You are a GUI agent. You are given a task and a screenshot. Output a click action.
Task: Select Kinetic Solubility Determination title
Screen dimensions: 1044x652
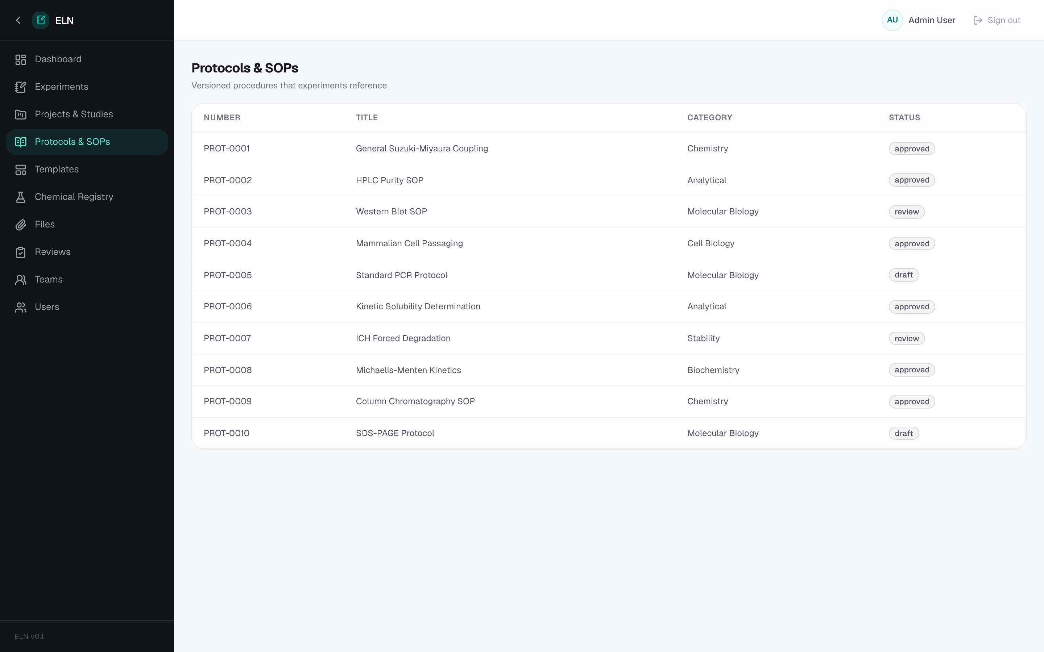pyautogui.click(x=418, y=306)
